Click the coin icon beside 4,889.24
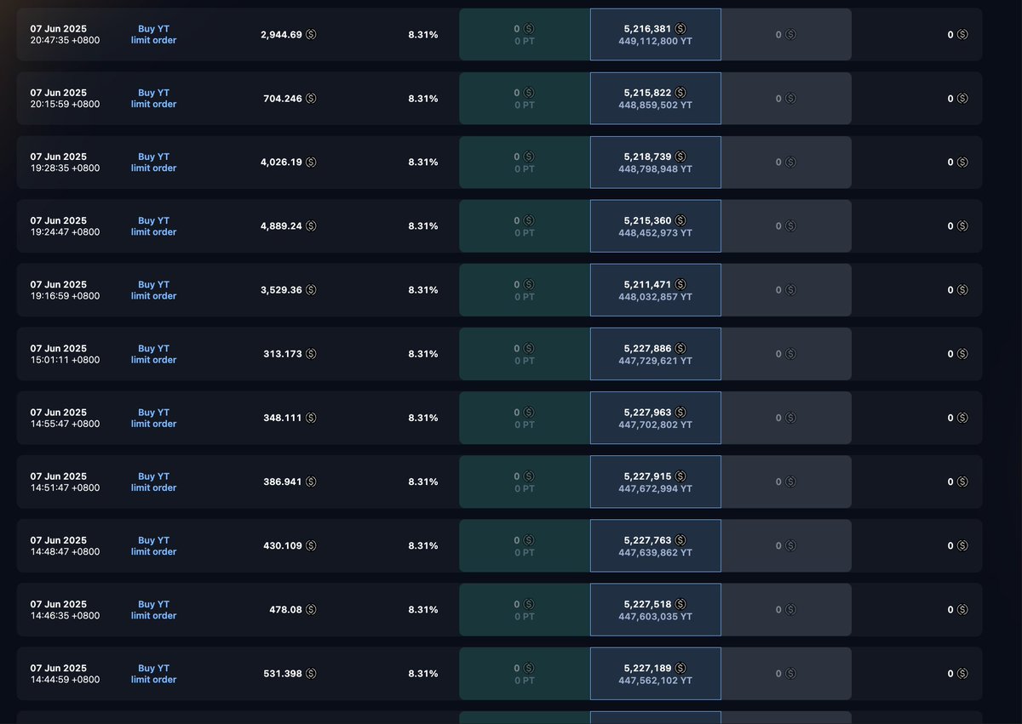Screen dimensions: 1022x724 [311, 225]
